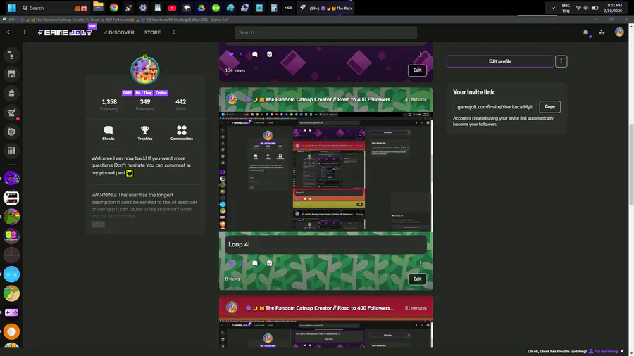Edit the post with 134 views

pyautogui.click(x=417, y=70)
